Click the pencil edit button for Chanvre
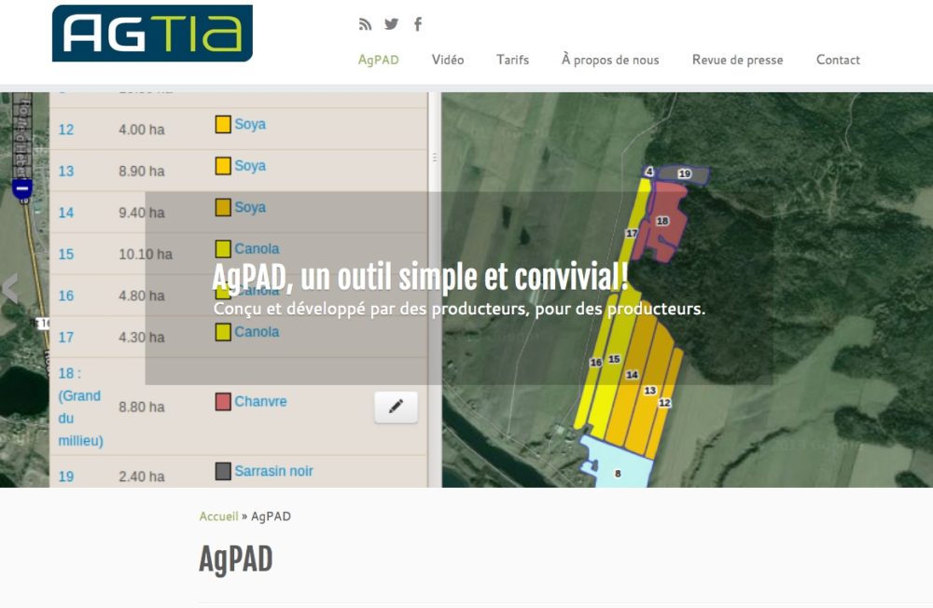Image resolution: width=933 pixels, height=608 pixels. pyautogui.click(x=396, y=407)
